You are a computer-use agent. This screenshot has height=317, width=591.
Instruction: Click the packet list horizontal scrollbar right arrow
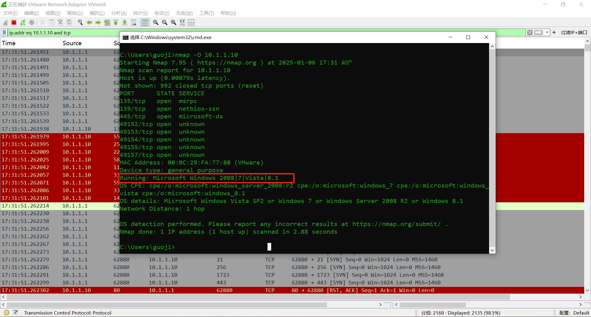coord(581,297)
